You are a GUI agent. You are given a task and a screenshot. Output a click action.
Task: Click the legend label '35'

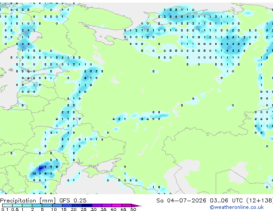click(103, 209)
